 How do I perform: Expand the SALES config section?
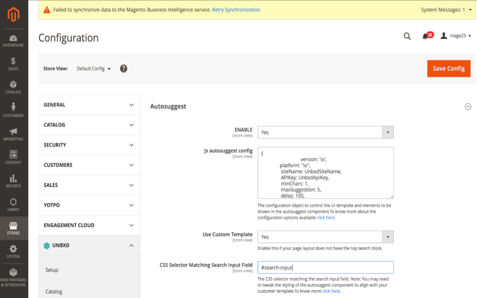click(89, 185)
